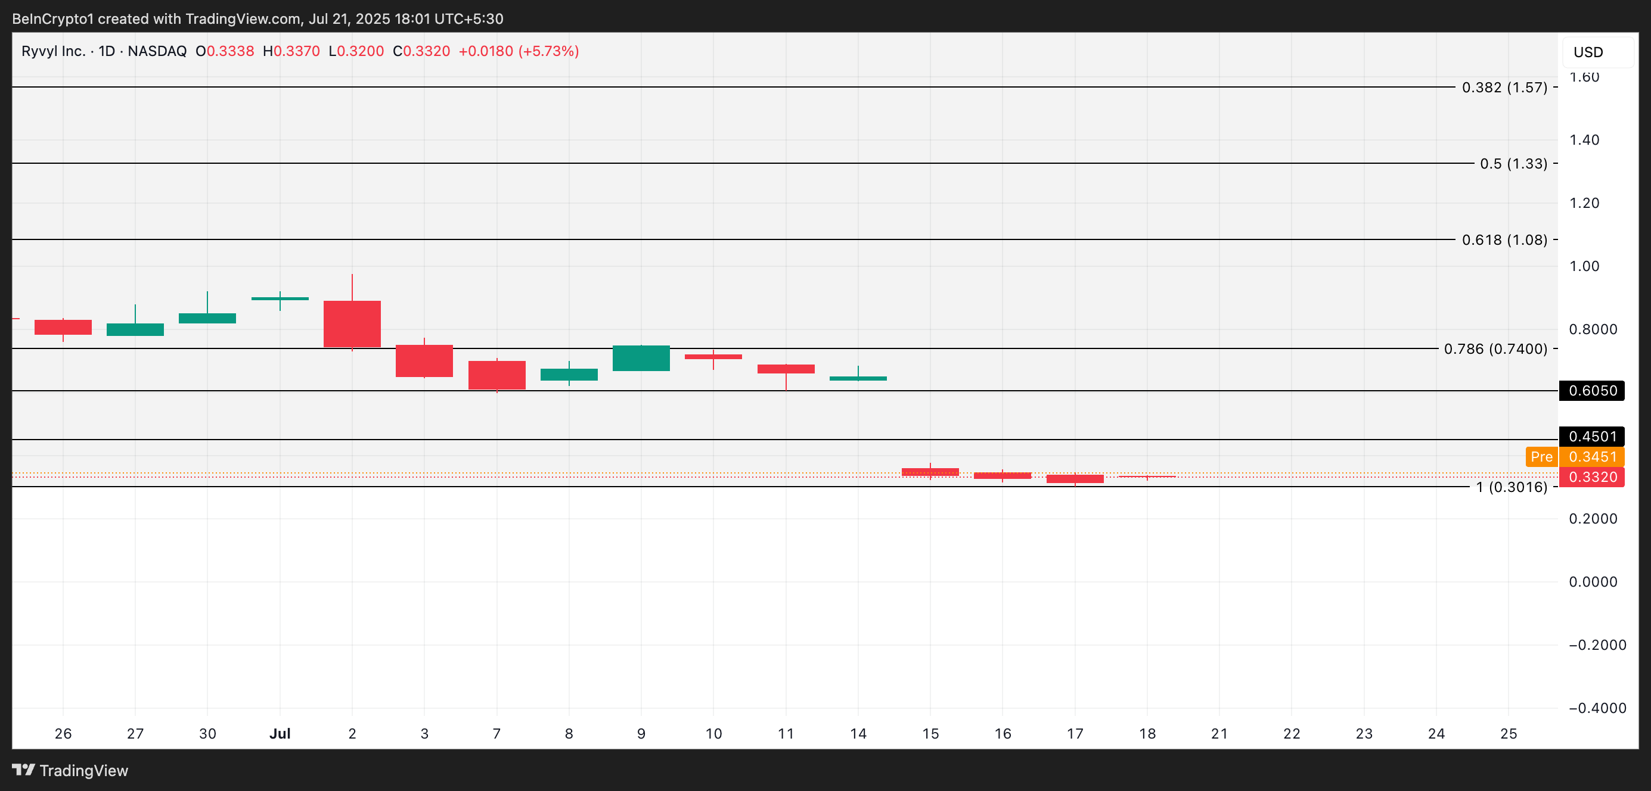Click Jul on the time axis
Screen dimensions: 1651x791
[281, 734]
